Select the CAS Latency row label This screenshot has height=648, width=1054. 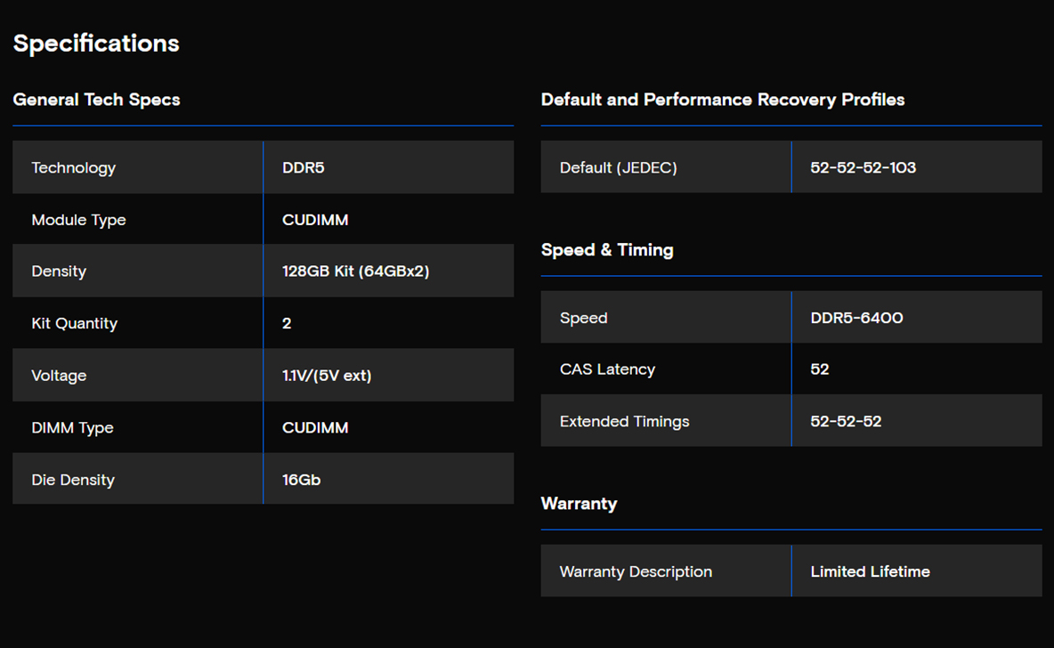(608, 369)
